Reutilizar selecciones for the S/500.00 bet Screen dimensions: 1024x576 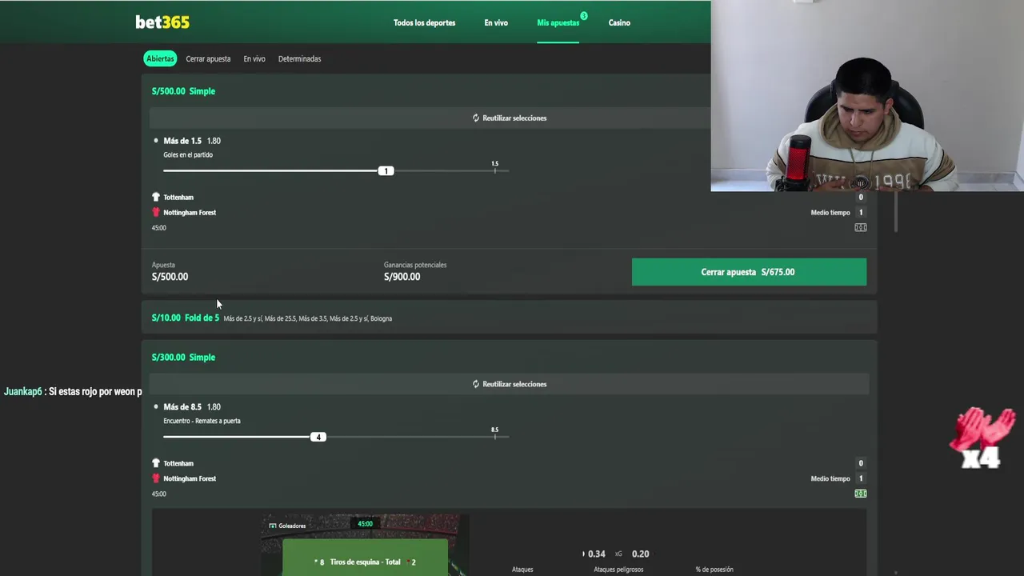(x=509, y=118)
